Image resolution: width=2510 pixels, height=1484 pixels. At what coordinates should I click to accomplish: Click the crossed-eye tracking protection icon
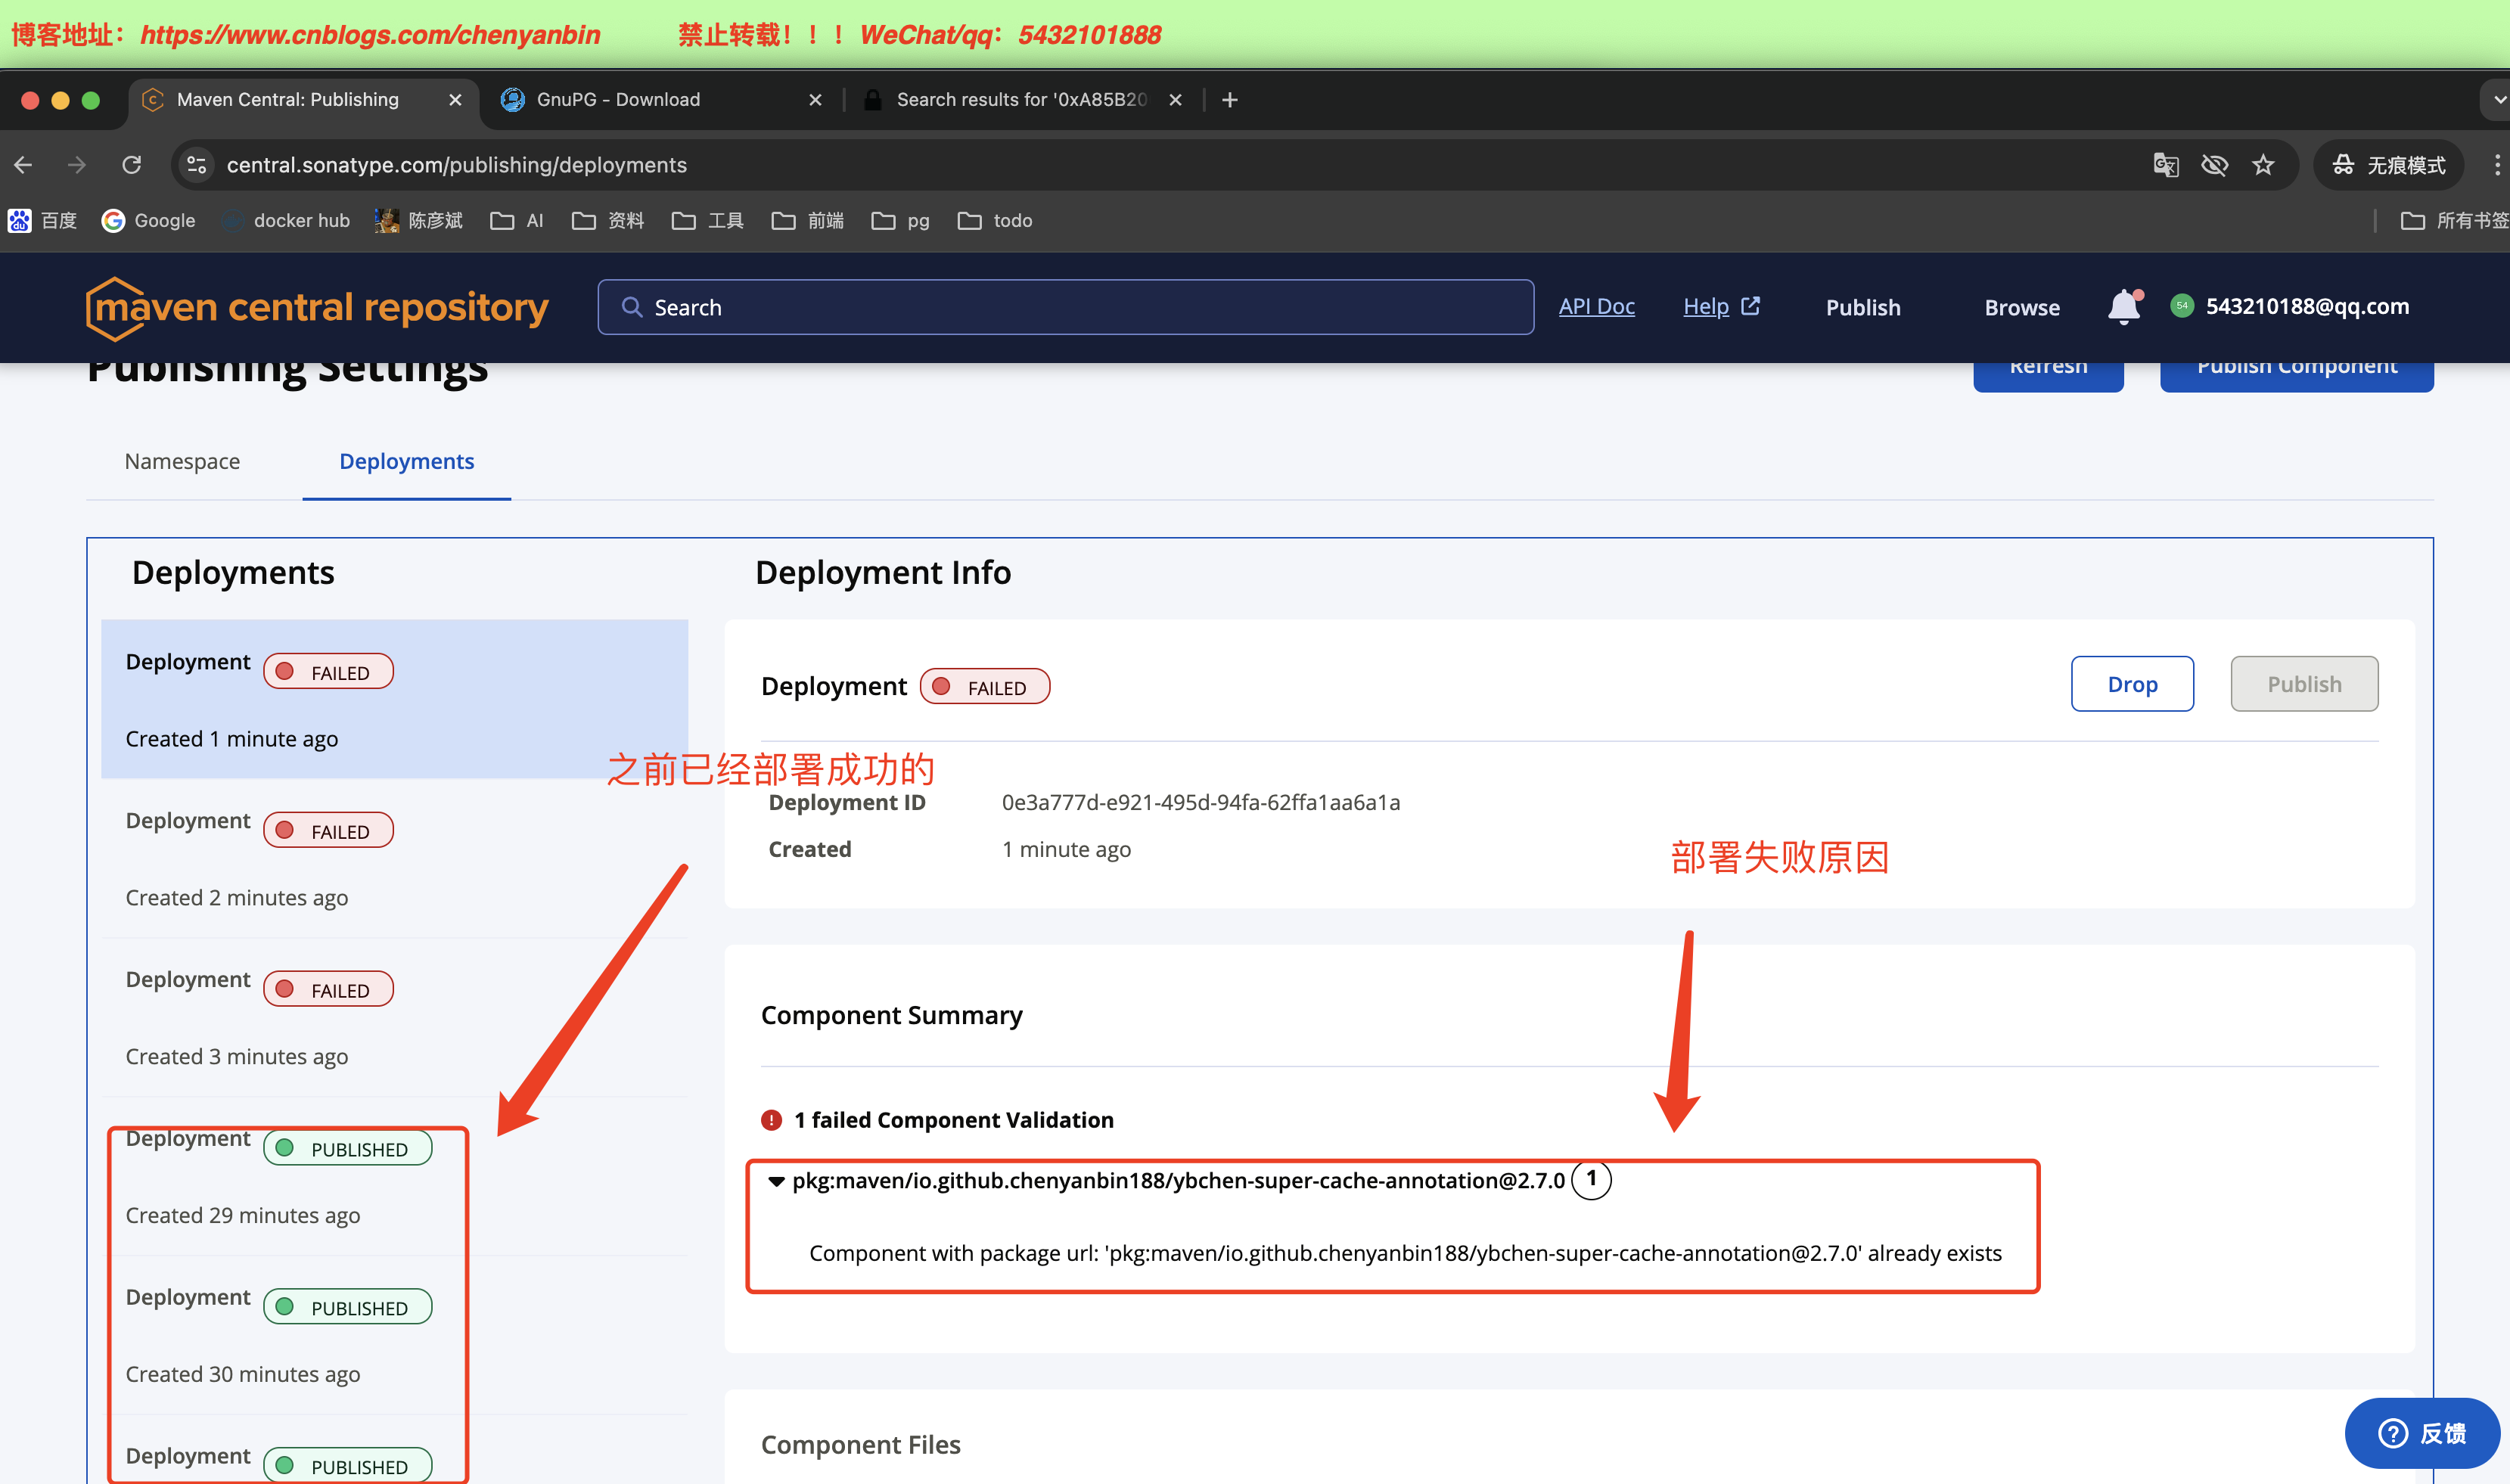pos(2214,165)
